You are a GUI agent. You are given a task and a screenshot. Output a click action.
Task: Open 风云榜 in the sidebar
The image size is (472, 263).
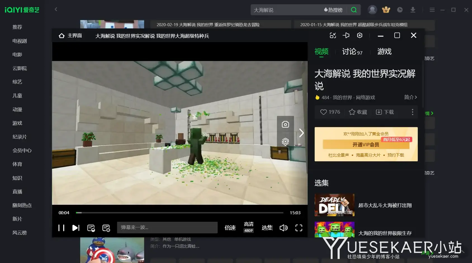point(20,233)
